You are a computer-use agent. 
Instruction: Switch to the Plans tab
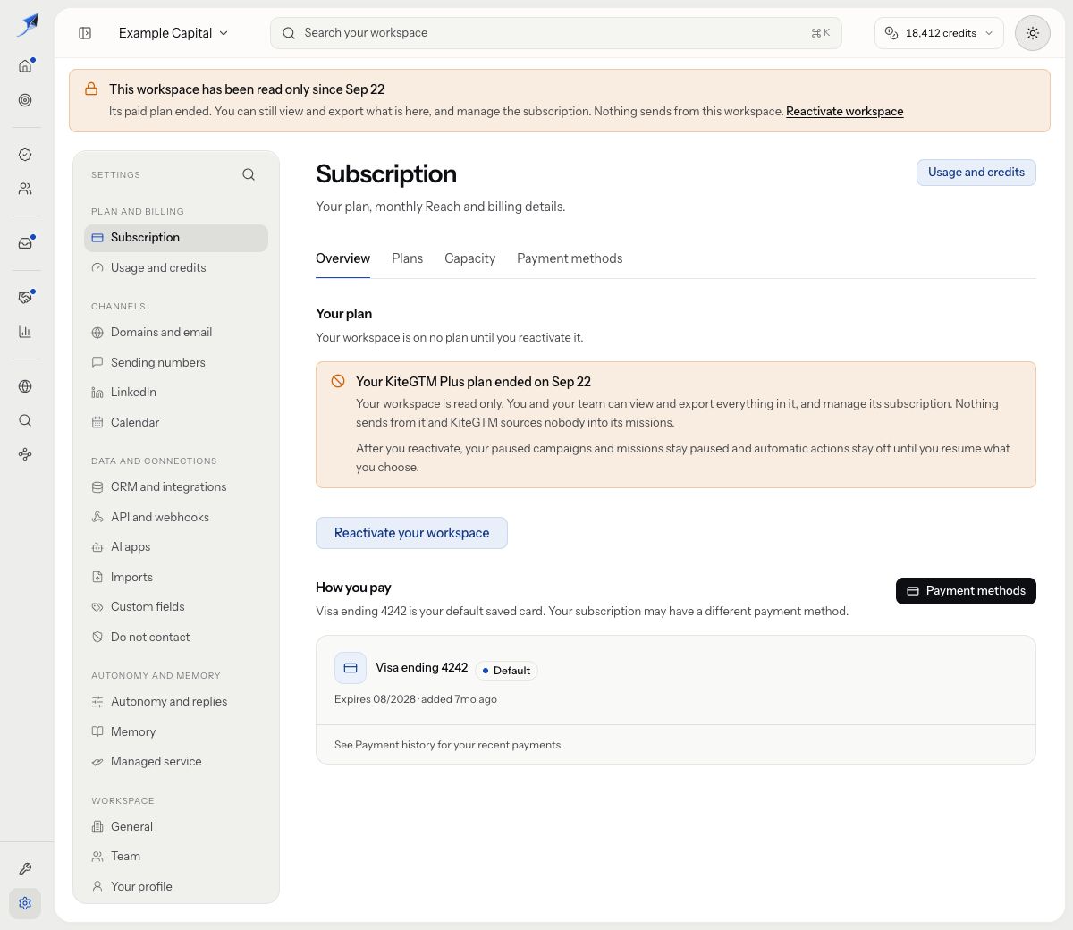[x=407, y=258]
